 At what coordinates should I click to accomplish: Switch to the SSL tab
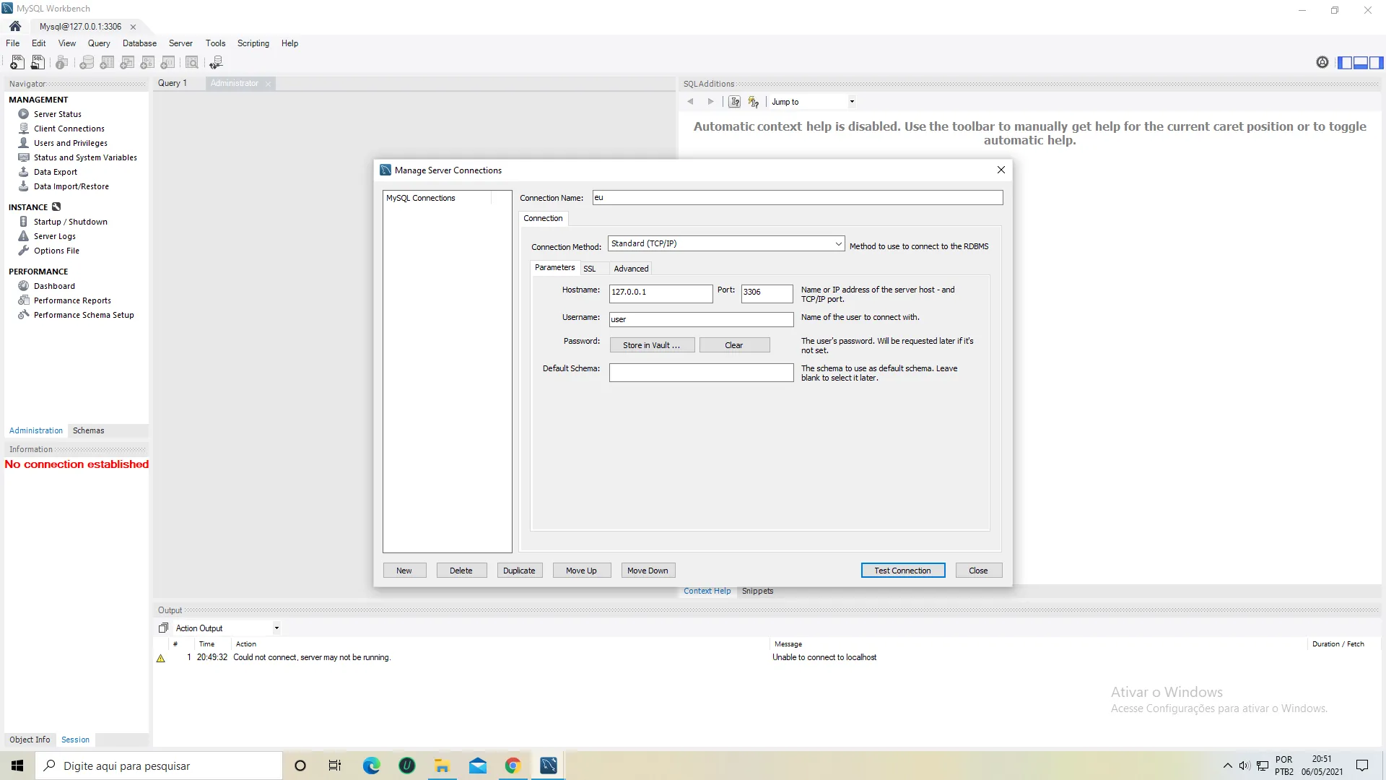click(590, 269)
